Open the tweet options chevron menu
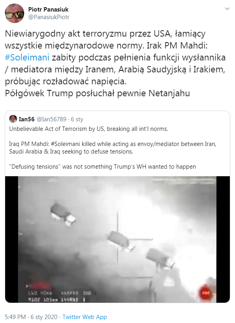 click(x=227, y=9)
